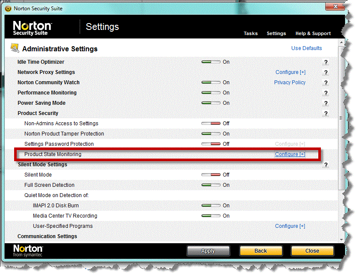Click help icon beside Norton Community Watch

[x=326, y=83]
